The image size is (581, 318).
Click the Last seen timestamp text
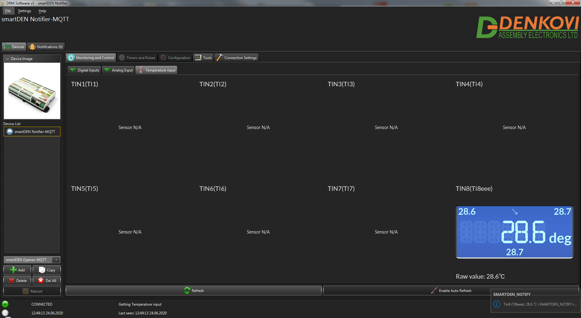tap(143, 313)
